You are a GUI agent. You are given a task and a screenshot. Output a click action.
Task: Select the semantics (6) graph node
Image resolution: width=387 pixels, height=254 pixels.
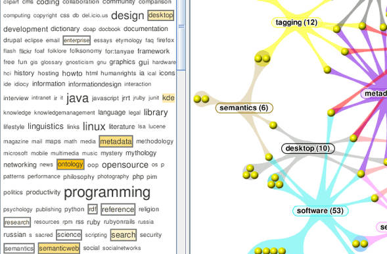click(244, 108)
